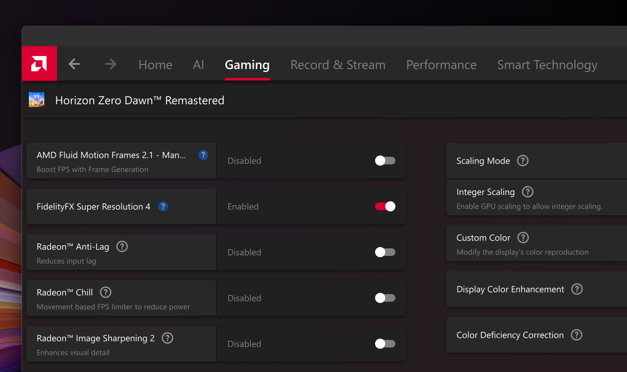Screen dimensions: 627x372
Task: Click the Scaling Mode label
Action: pyautogui.click(x=483, y=161)
